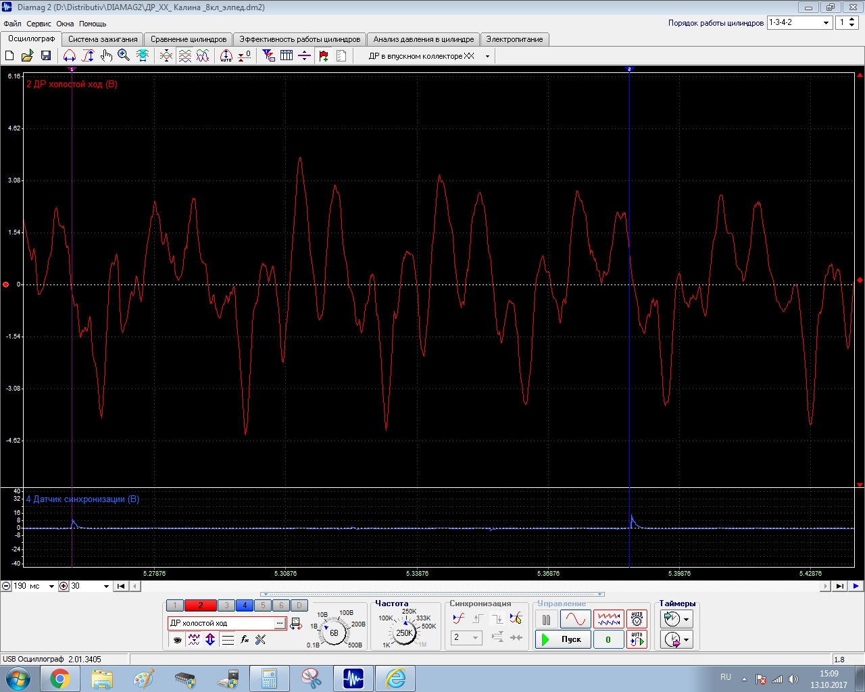Screen dimensions: 865x692
Task: Click the cyan fit-to-screen icon
Action: pos(143,55)
